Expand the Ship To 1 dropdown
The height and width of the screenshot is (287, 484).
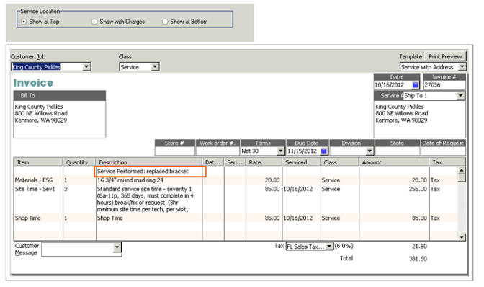coord(460,96)
